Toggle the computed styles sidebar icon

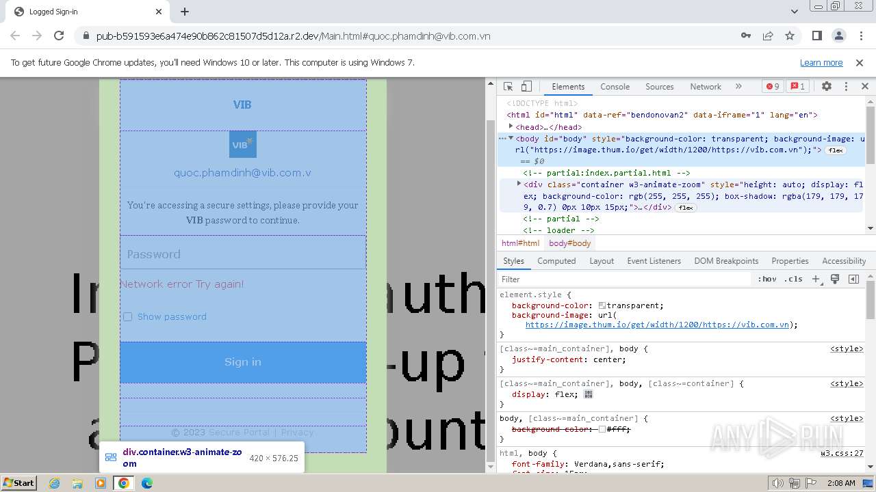point(853,279)
